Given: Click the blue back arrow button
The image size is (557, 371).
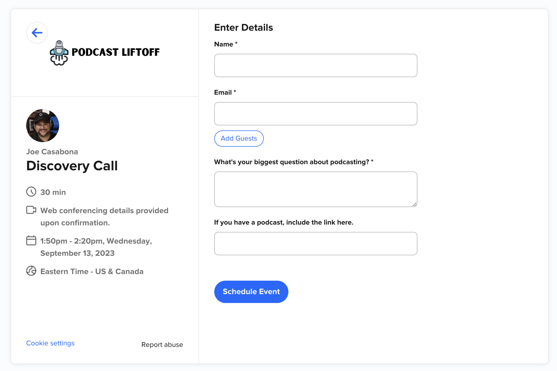Looking at the screenshot, I should (x=37, y=33).
